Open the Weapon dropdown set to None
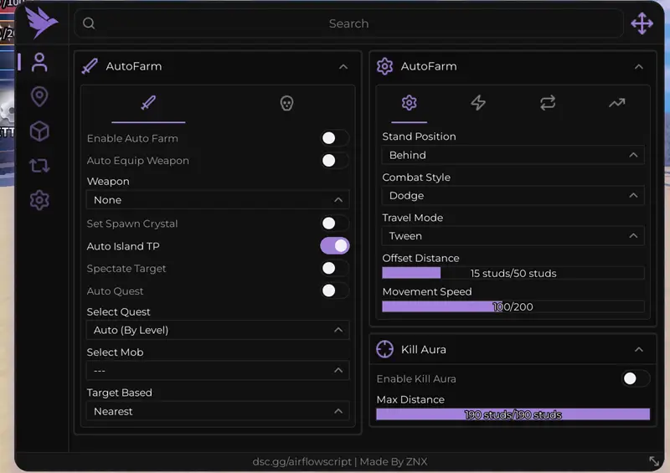670x473 pixels. 218,200
